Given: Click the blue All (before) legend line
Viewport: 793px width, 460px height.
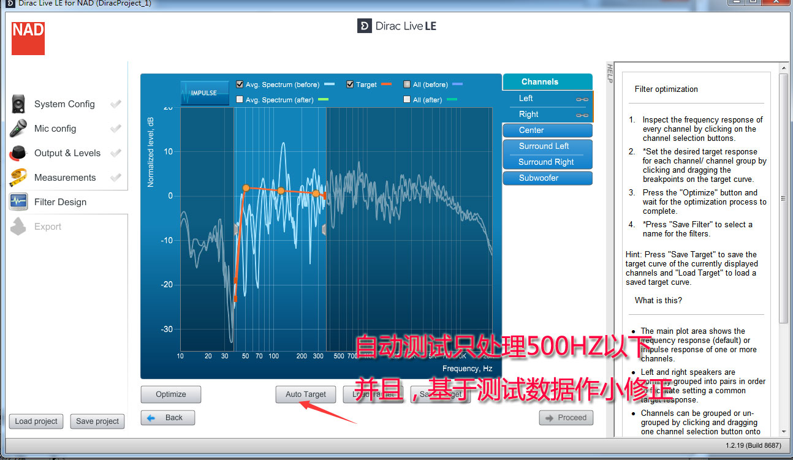Looking at the screenshot, I should click(x=457, y=84).
